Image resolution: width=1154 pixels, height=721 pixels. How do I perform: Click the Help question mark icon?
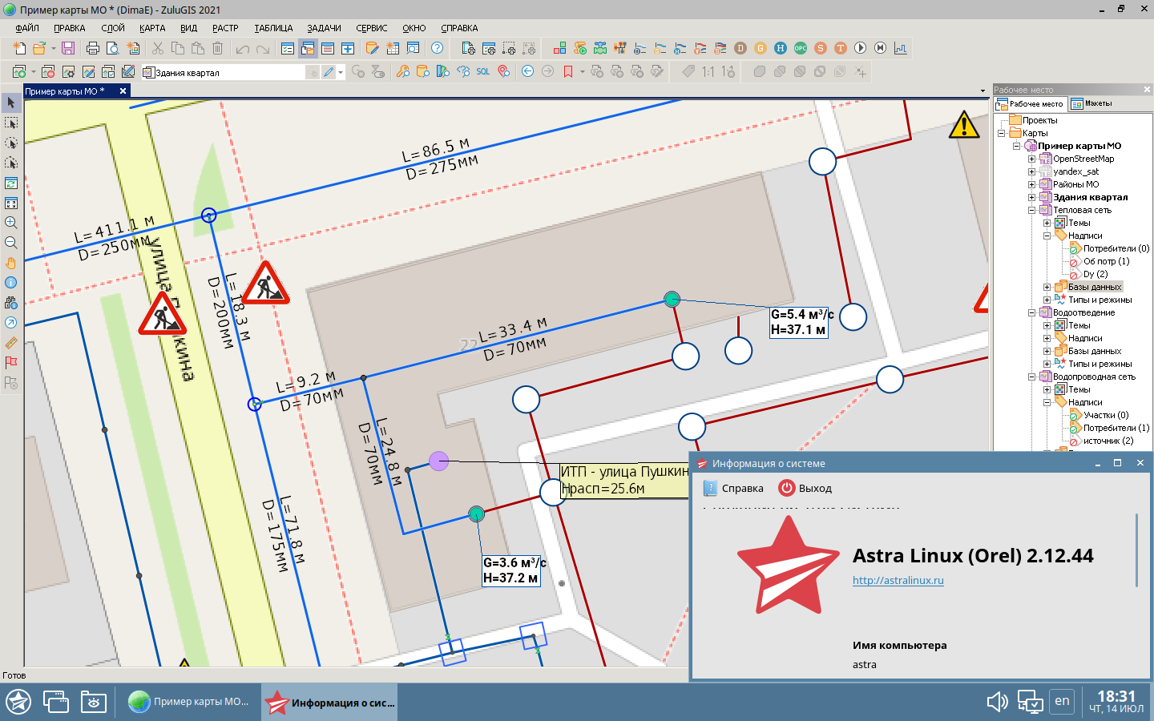point(437,48)
